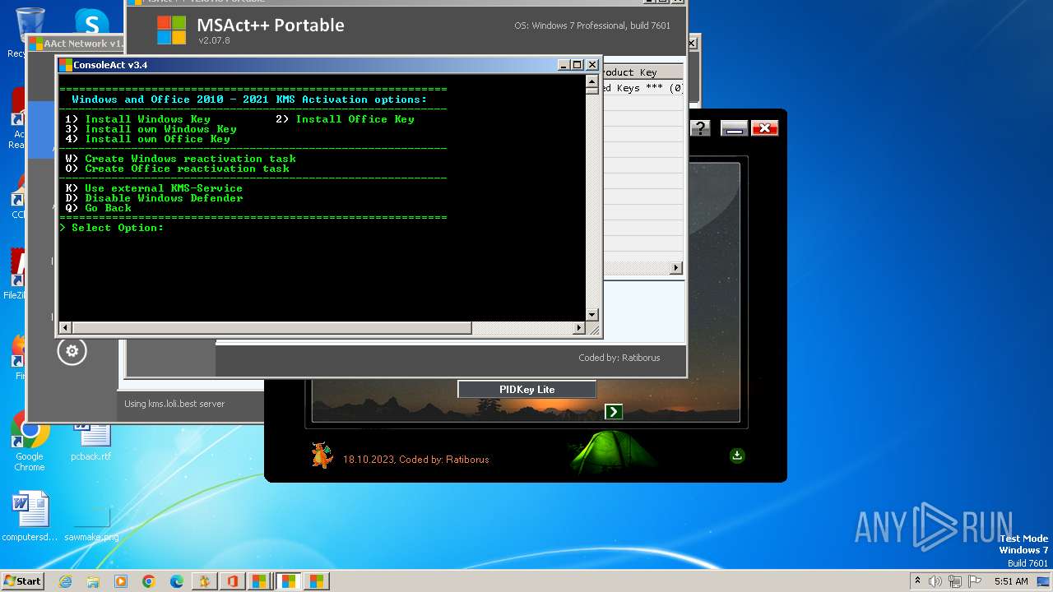
Task: Click the green download icon in launcher
Action: 737,455
